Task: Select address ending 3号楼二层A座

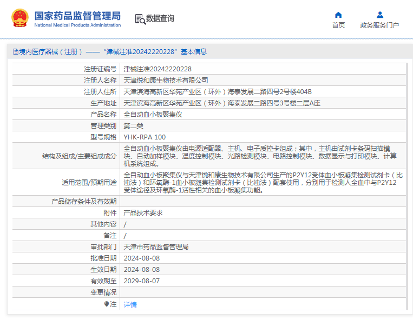Action: (222, 103)
